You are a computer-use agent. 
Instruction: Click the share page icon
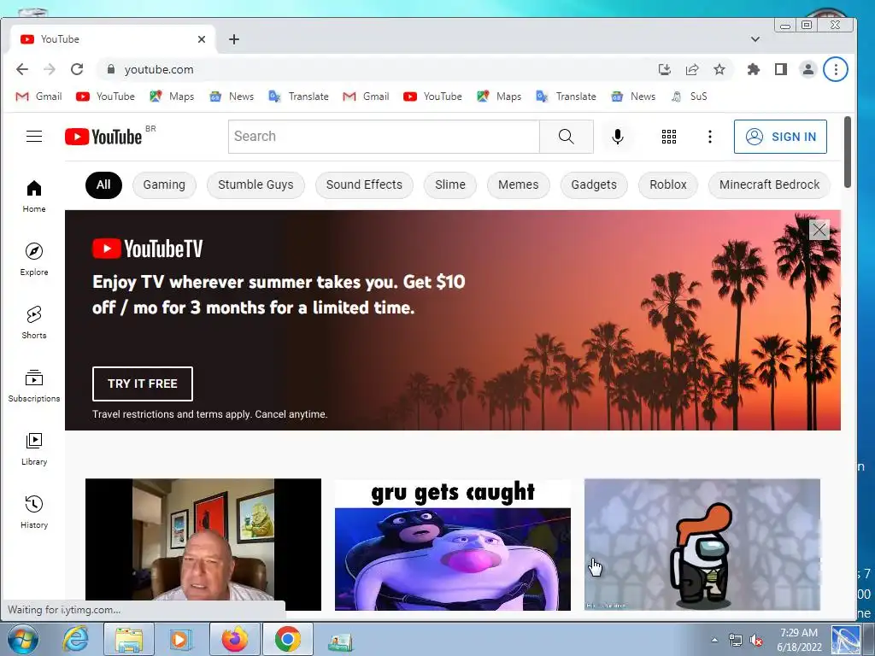(x=692, y=69)
